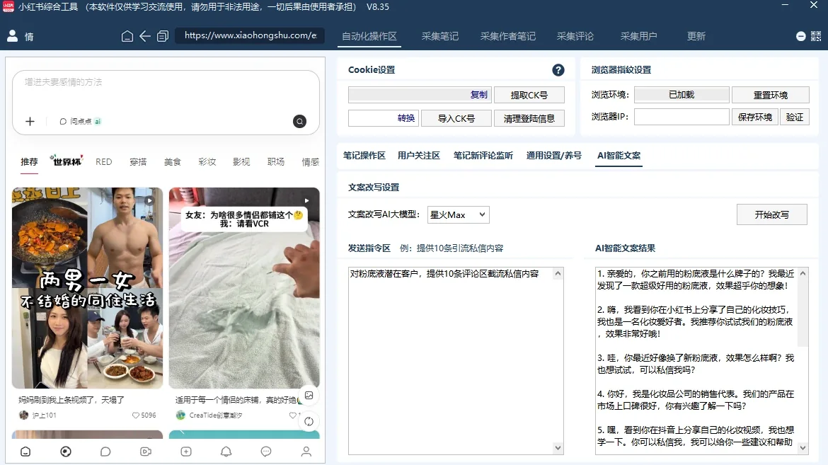Open CreaTide创意潮汐 author avatar
828x465 pixels.
(180, 415)
